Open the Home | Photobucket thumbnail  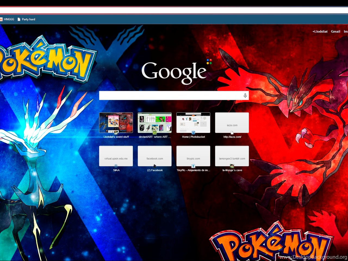[x=193, y=123]
